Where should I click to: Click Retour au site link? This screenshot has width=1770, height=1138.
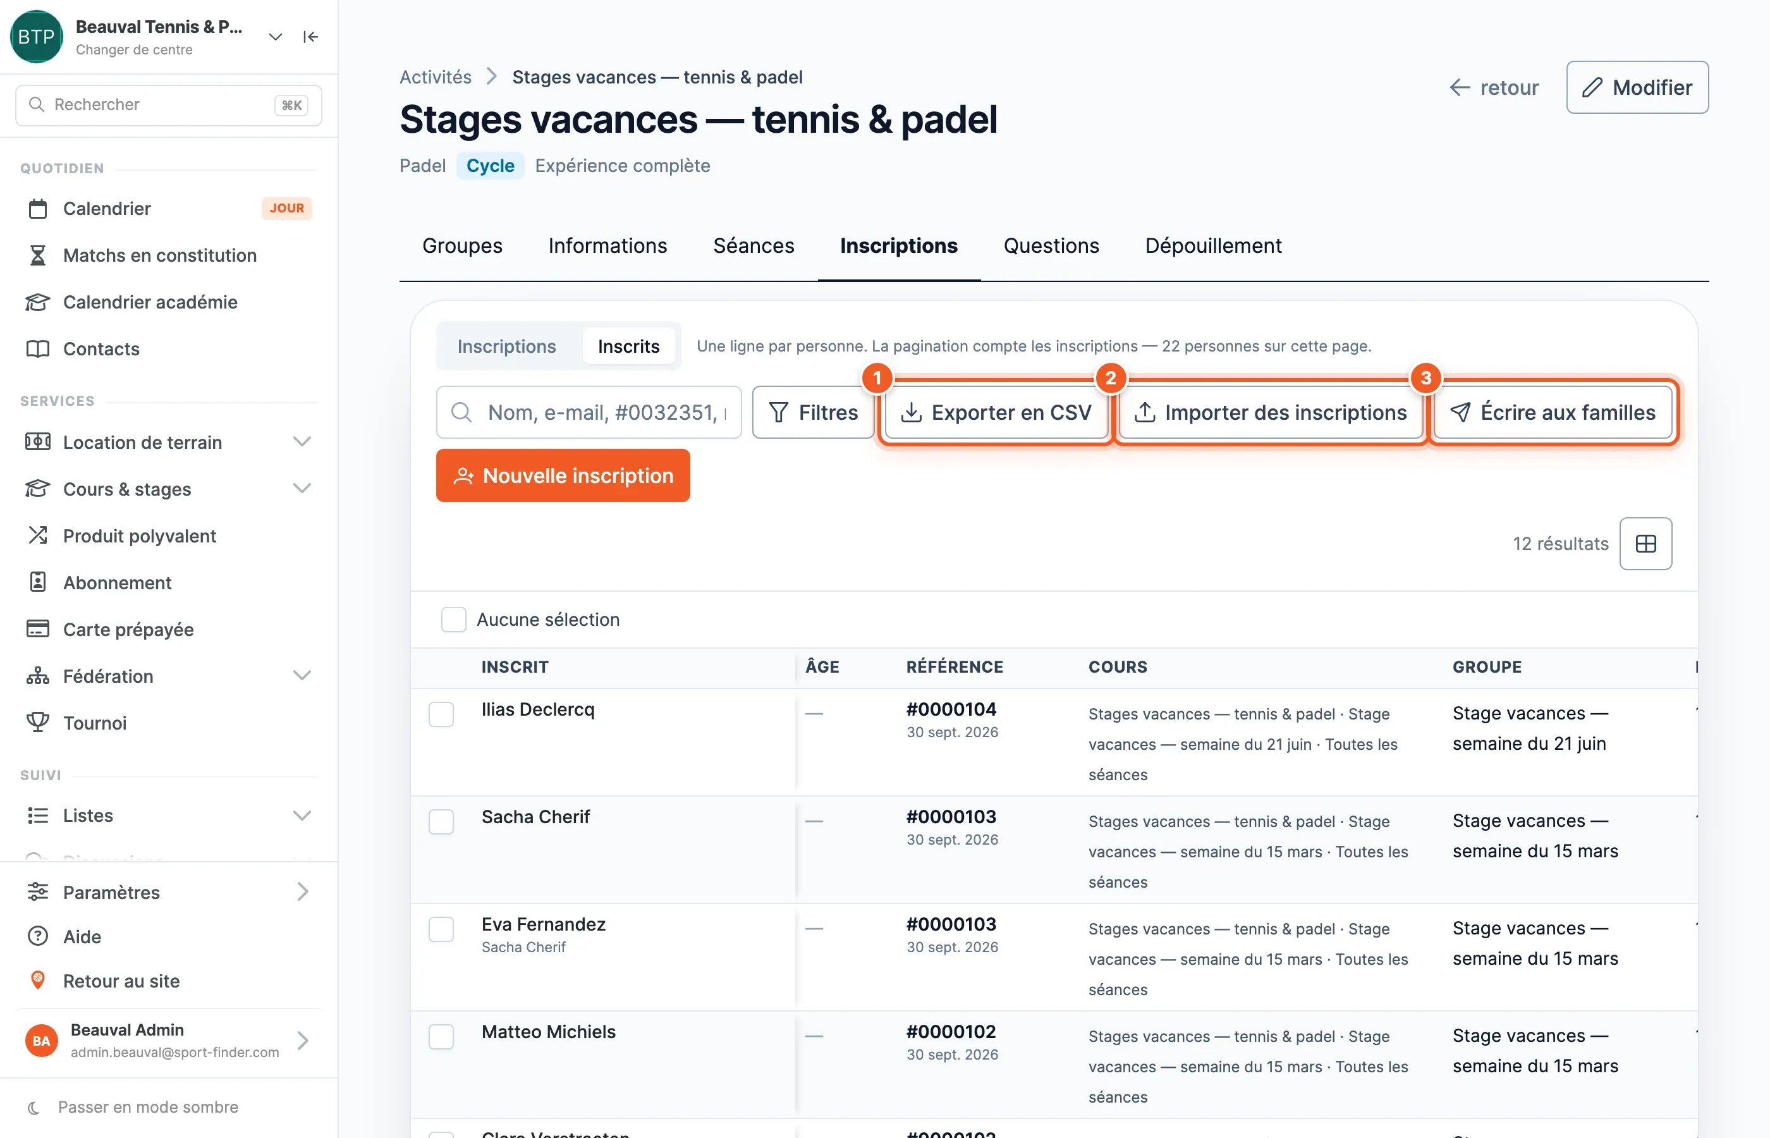tap(168, 981)
